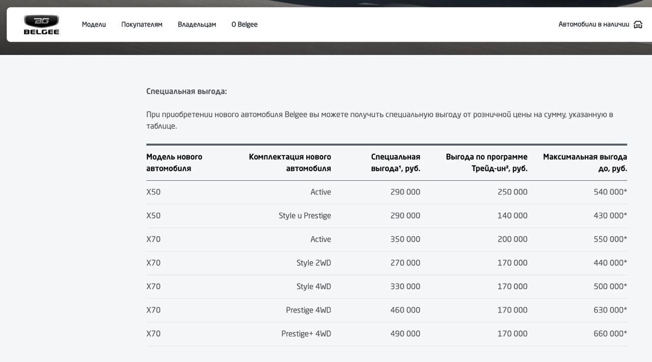Screen dimensions: 652x362
Task: Open the Владельцам menu
Action: tap(197, 24)
